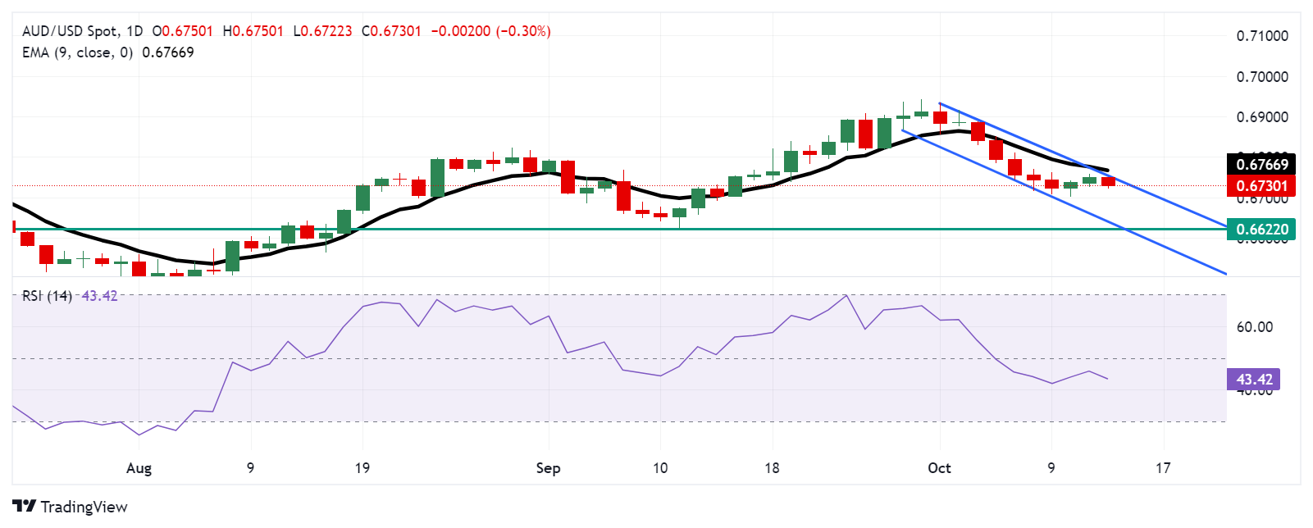Click the purple 43.42 RSI value label

pyautogui.click(x=1254, y=379)
